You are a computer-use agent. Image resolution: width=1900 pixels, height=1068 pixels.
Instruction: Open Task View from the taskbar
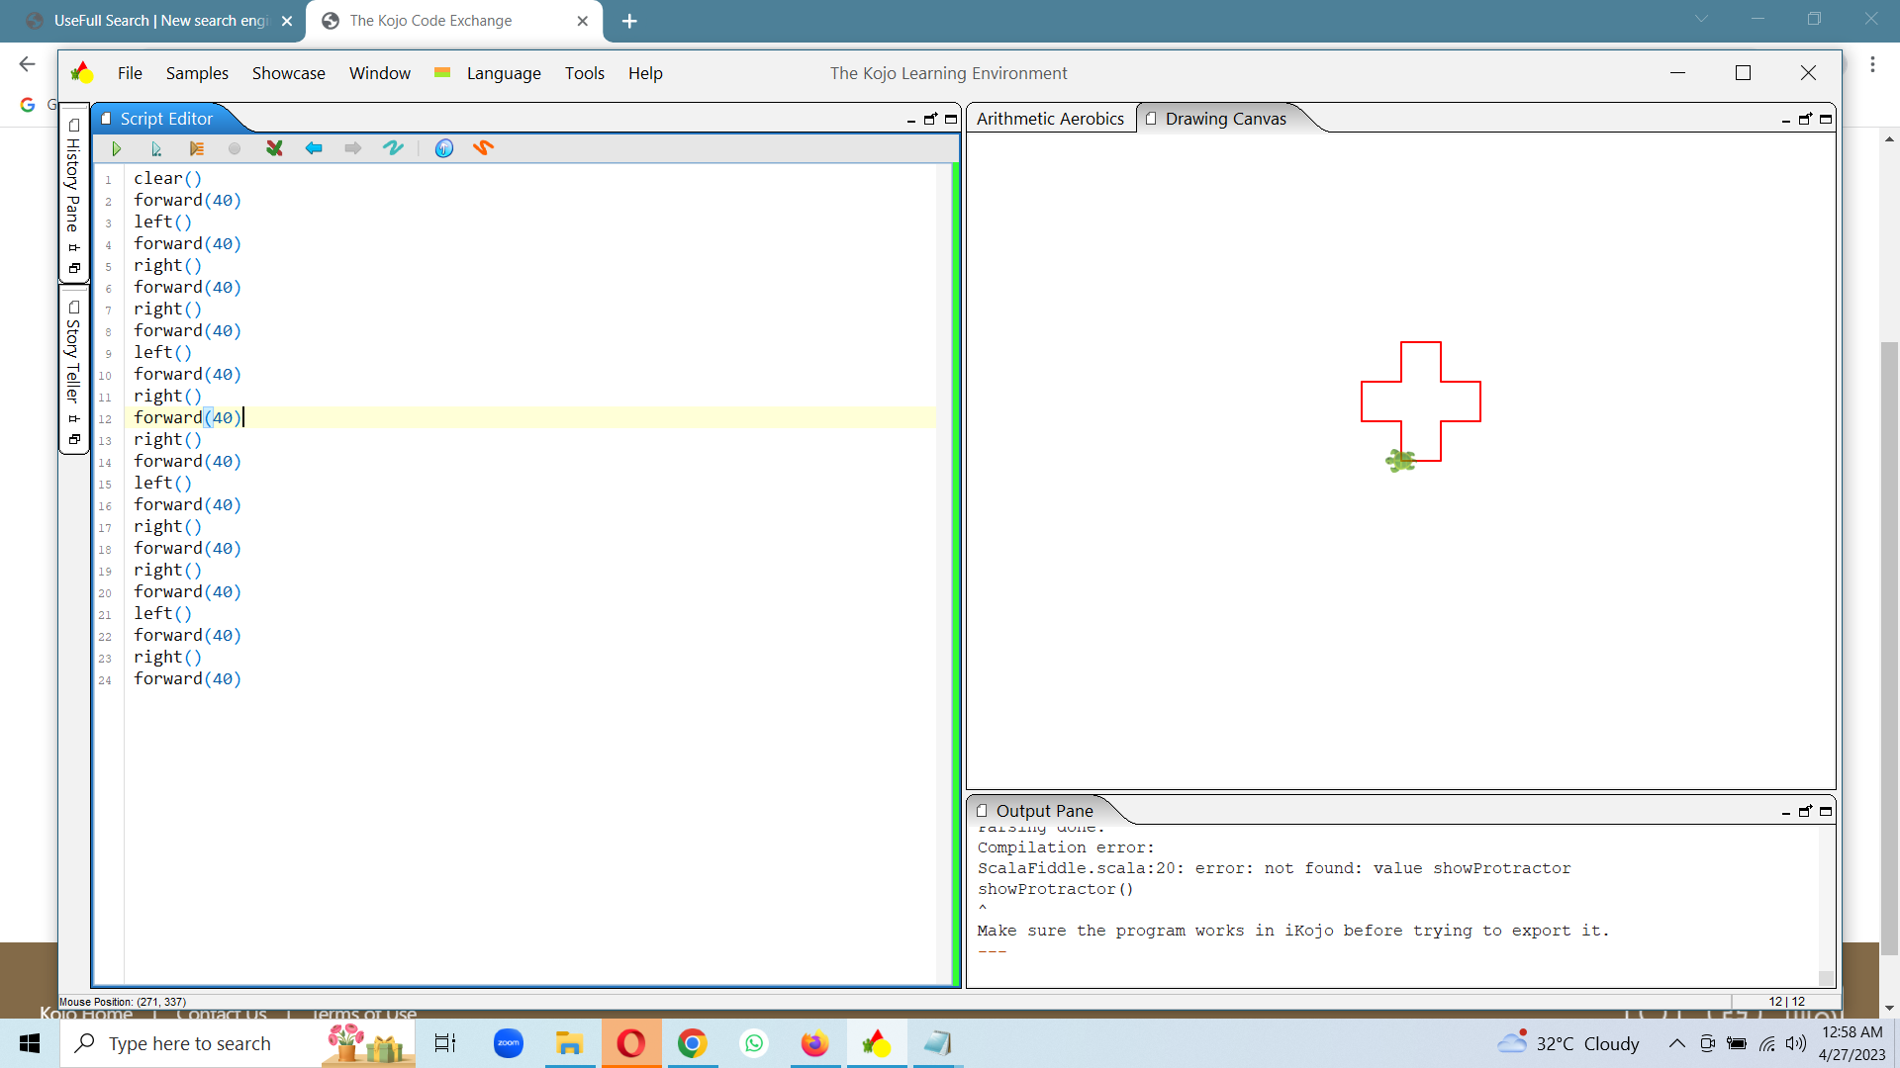pos(445,1043)
